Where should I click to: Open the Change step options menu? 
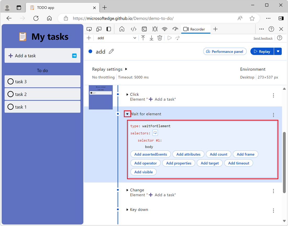point(273,191)
